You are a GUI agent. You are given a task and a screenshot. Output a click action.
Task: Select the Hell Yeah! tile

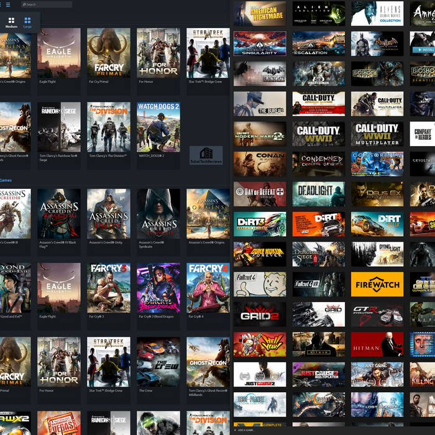tap(260, 344)
